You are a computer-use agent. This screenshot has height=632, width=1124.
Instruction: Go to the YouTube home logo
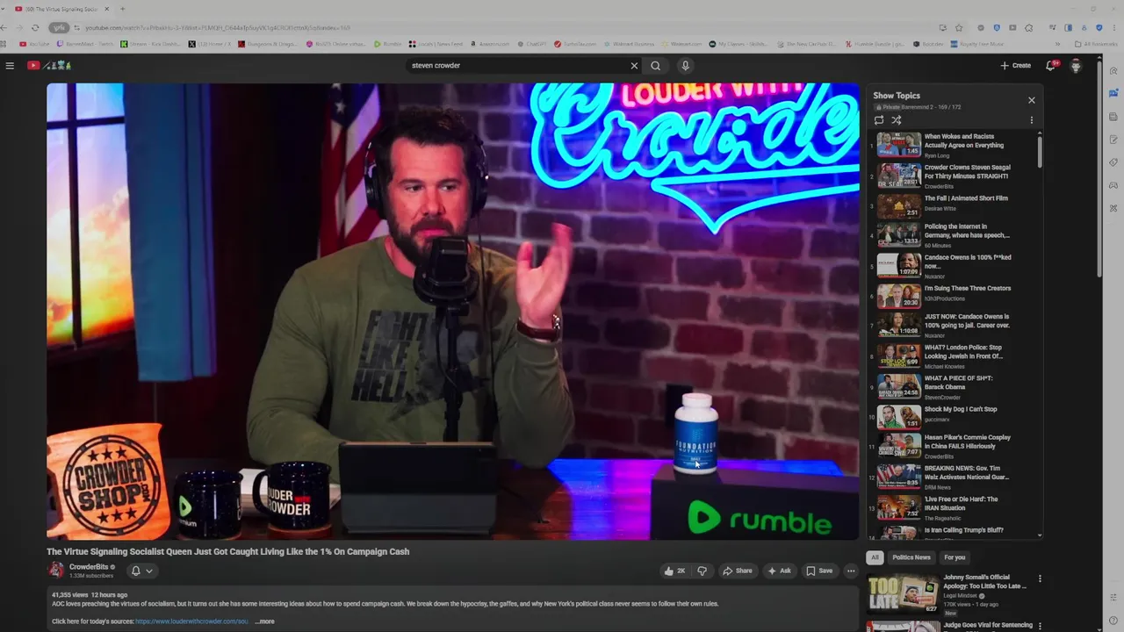tap(48, 65)
